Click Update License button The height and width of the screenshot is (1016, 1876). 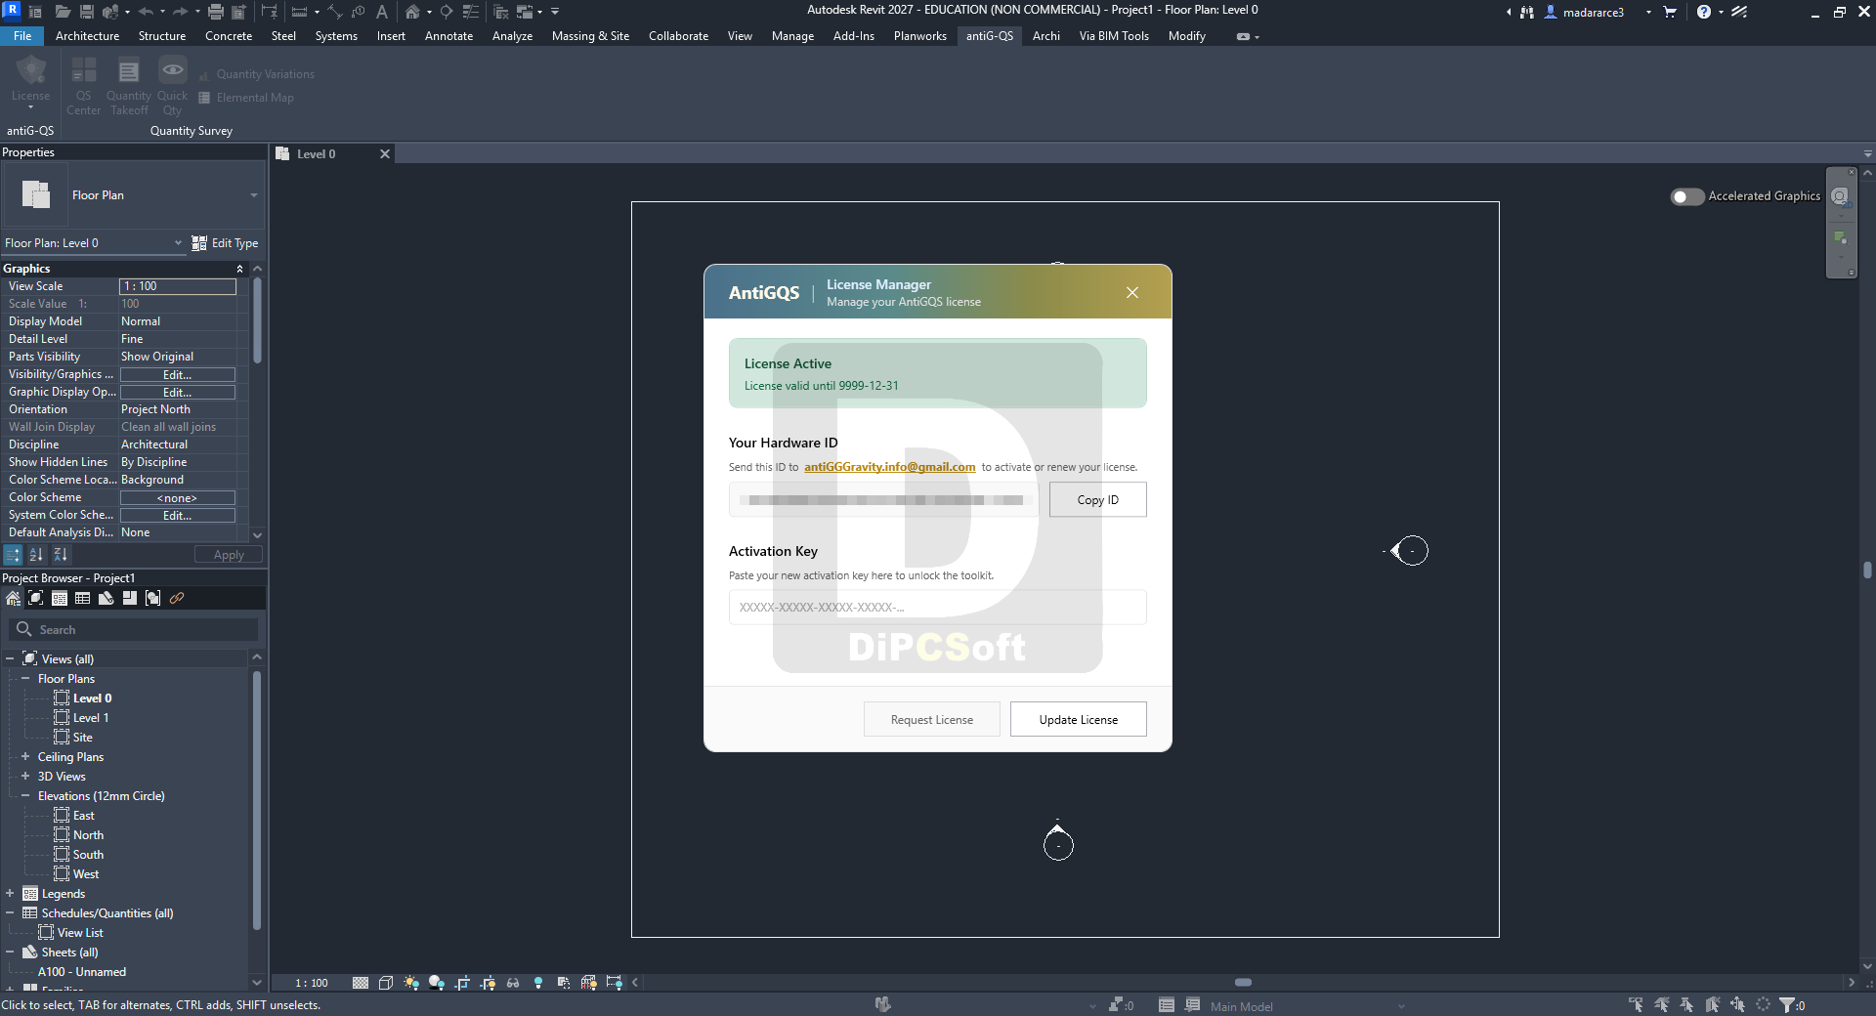1079,720
